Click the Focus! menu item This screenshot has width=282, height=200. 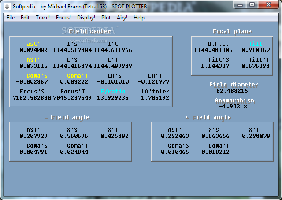(63, 18)
